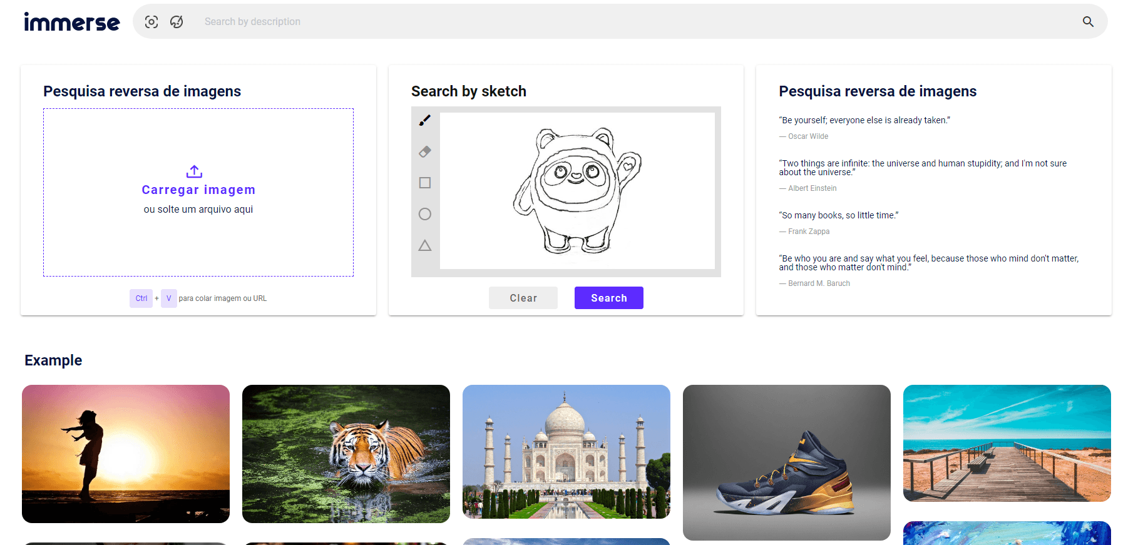
Task: Open the tiger in water example image
Action: (x=346, y=454)
